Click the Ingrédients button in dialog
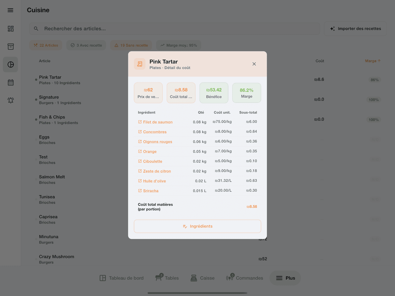395x296 pixels. 197,226
